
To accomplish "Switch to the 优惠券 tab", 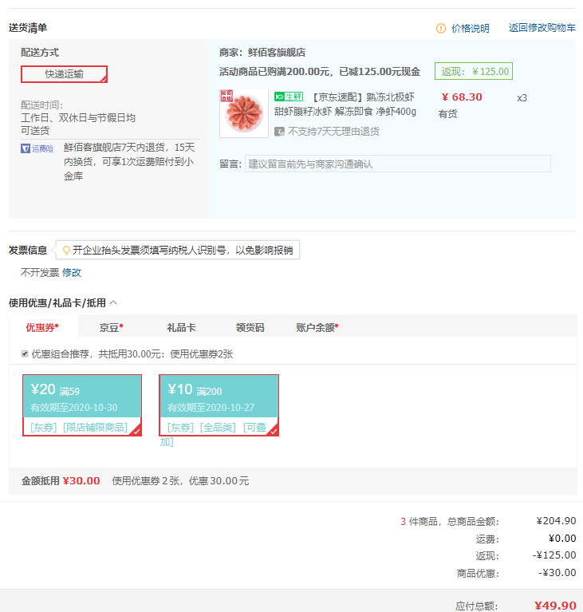I will (x=42, y=327).
